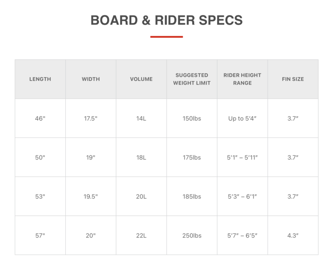
Task: Click the 20L volume cell
Action: 141,197
